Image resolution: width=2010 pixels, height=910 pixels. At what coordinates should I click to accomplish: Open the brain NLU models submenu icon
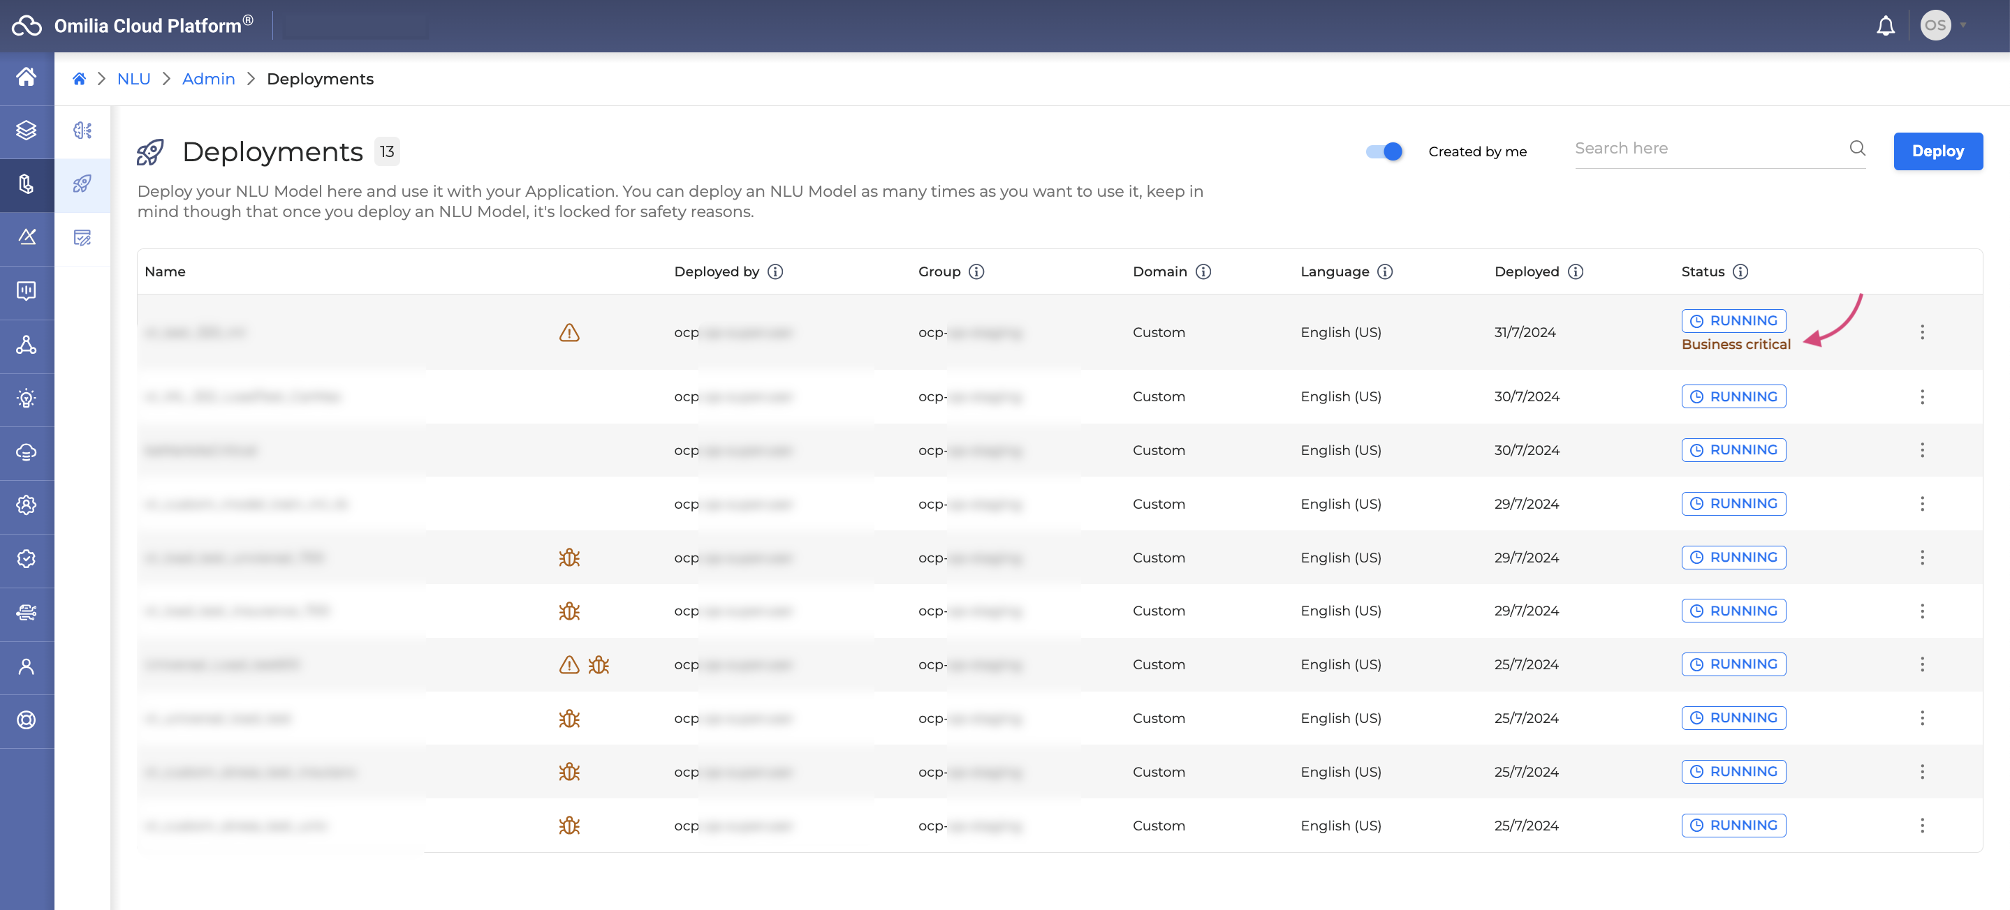[x=82, y=130]
